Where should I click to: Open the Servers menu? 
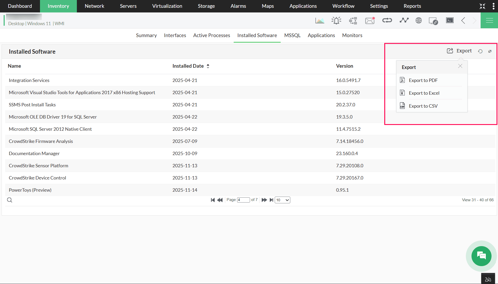point(128,6)
